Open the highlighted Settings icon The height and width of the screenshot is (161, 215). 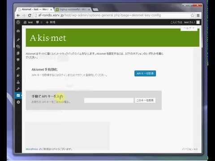coord(18,95)
